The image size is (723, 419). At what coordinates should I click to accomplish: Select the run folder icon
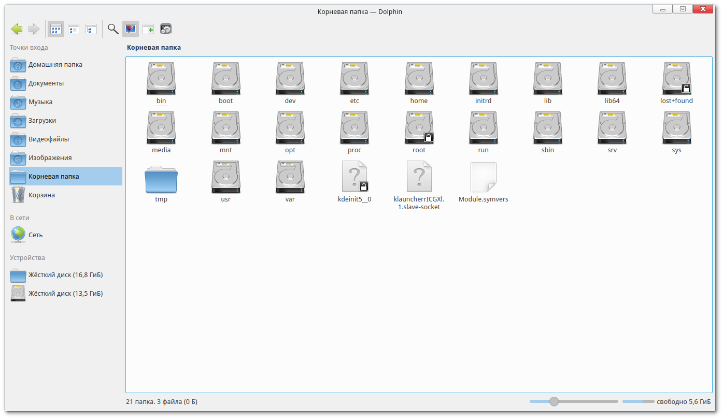483,128
